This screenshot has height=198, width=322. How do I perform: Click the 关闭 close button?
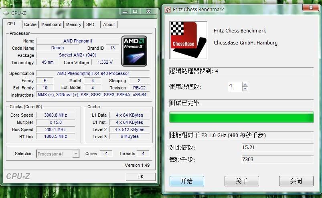296,181
